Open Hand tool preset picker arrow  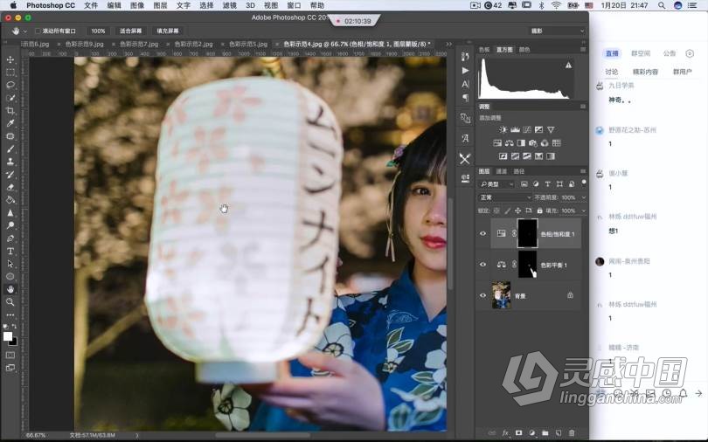click(x=24, y=31)
